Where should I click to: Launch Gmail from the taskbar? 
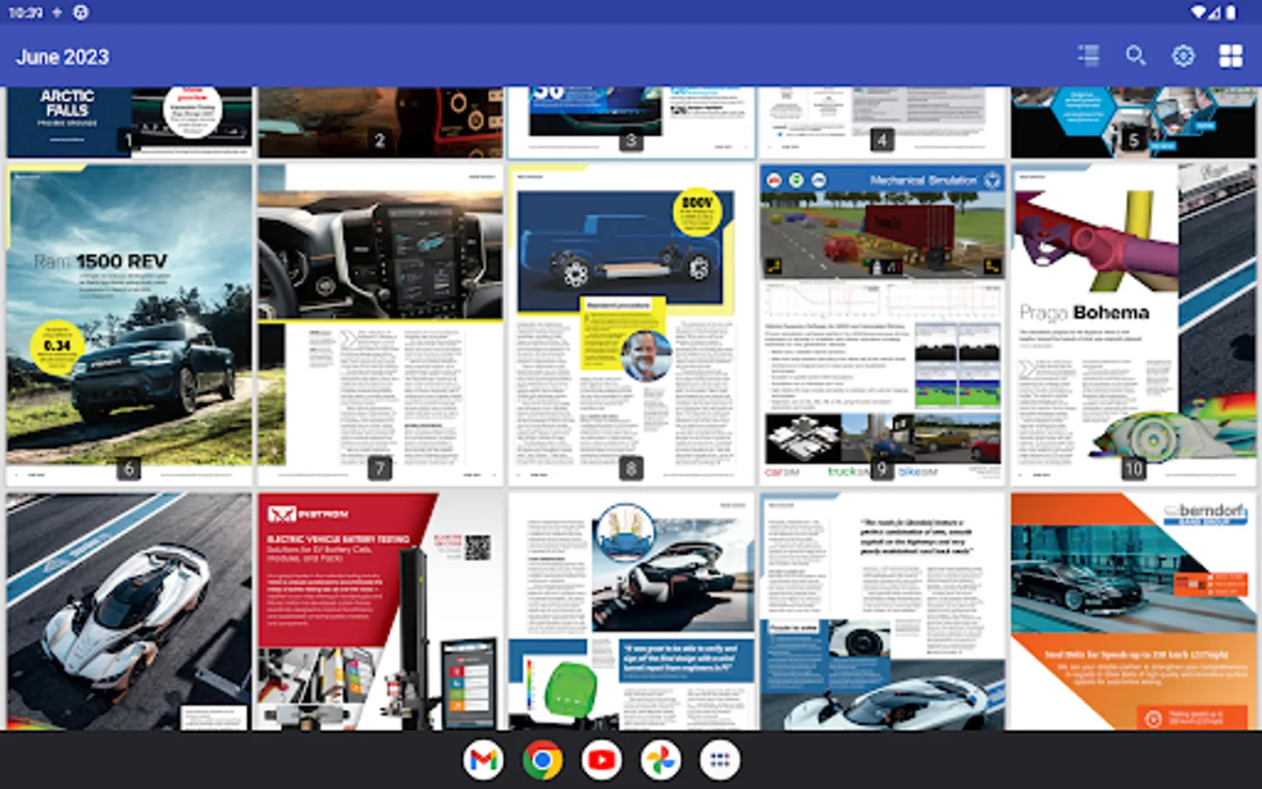(483, 760)
